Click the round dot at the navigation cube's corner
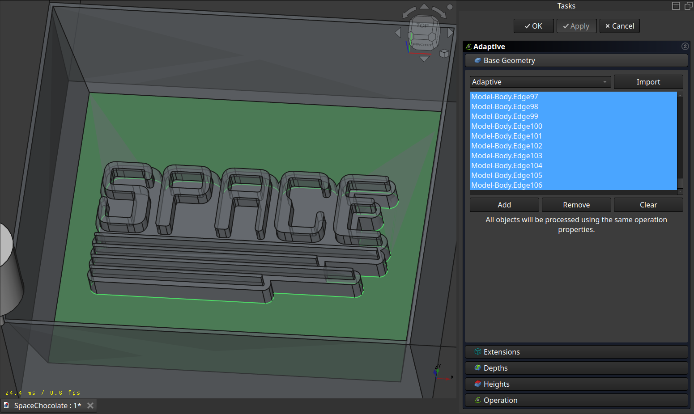 pos(450,7)
